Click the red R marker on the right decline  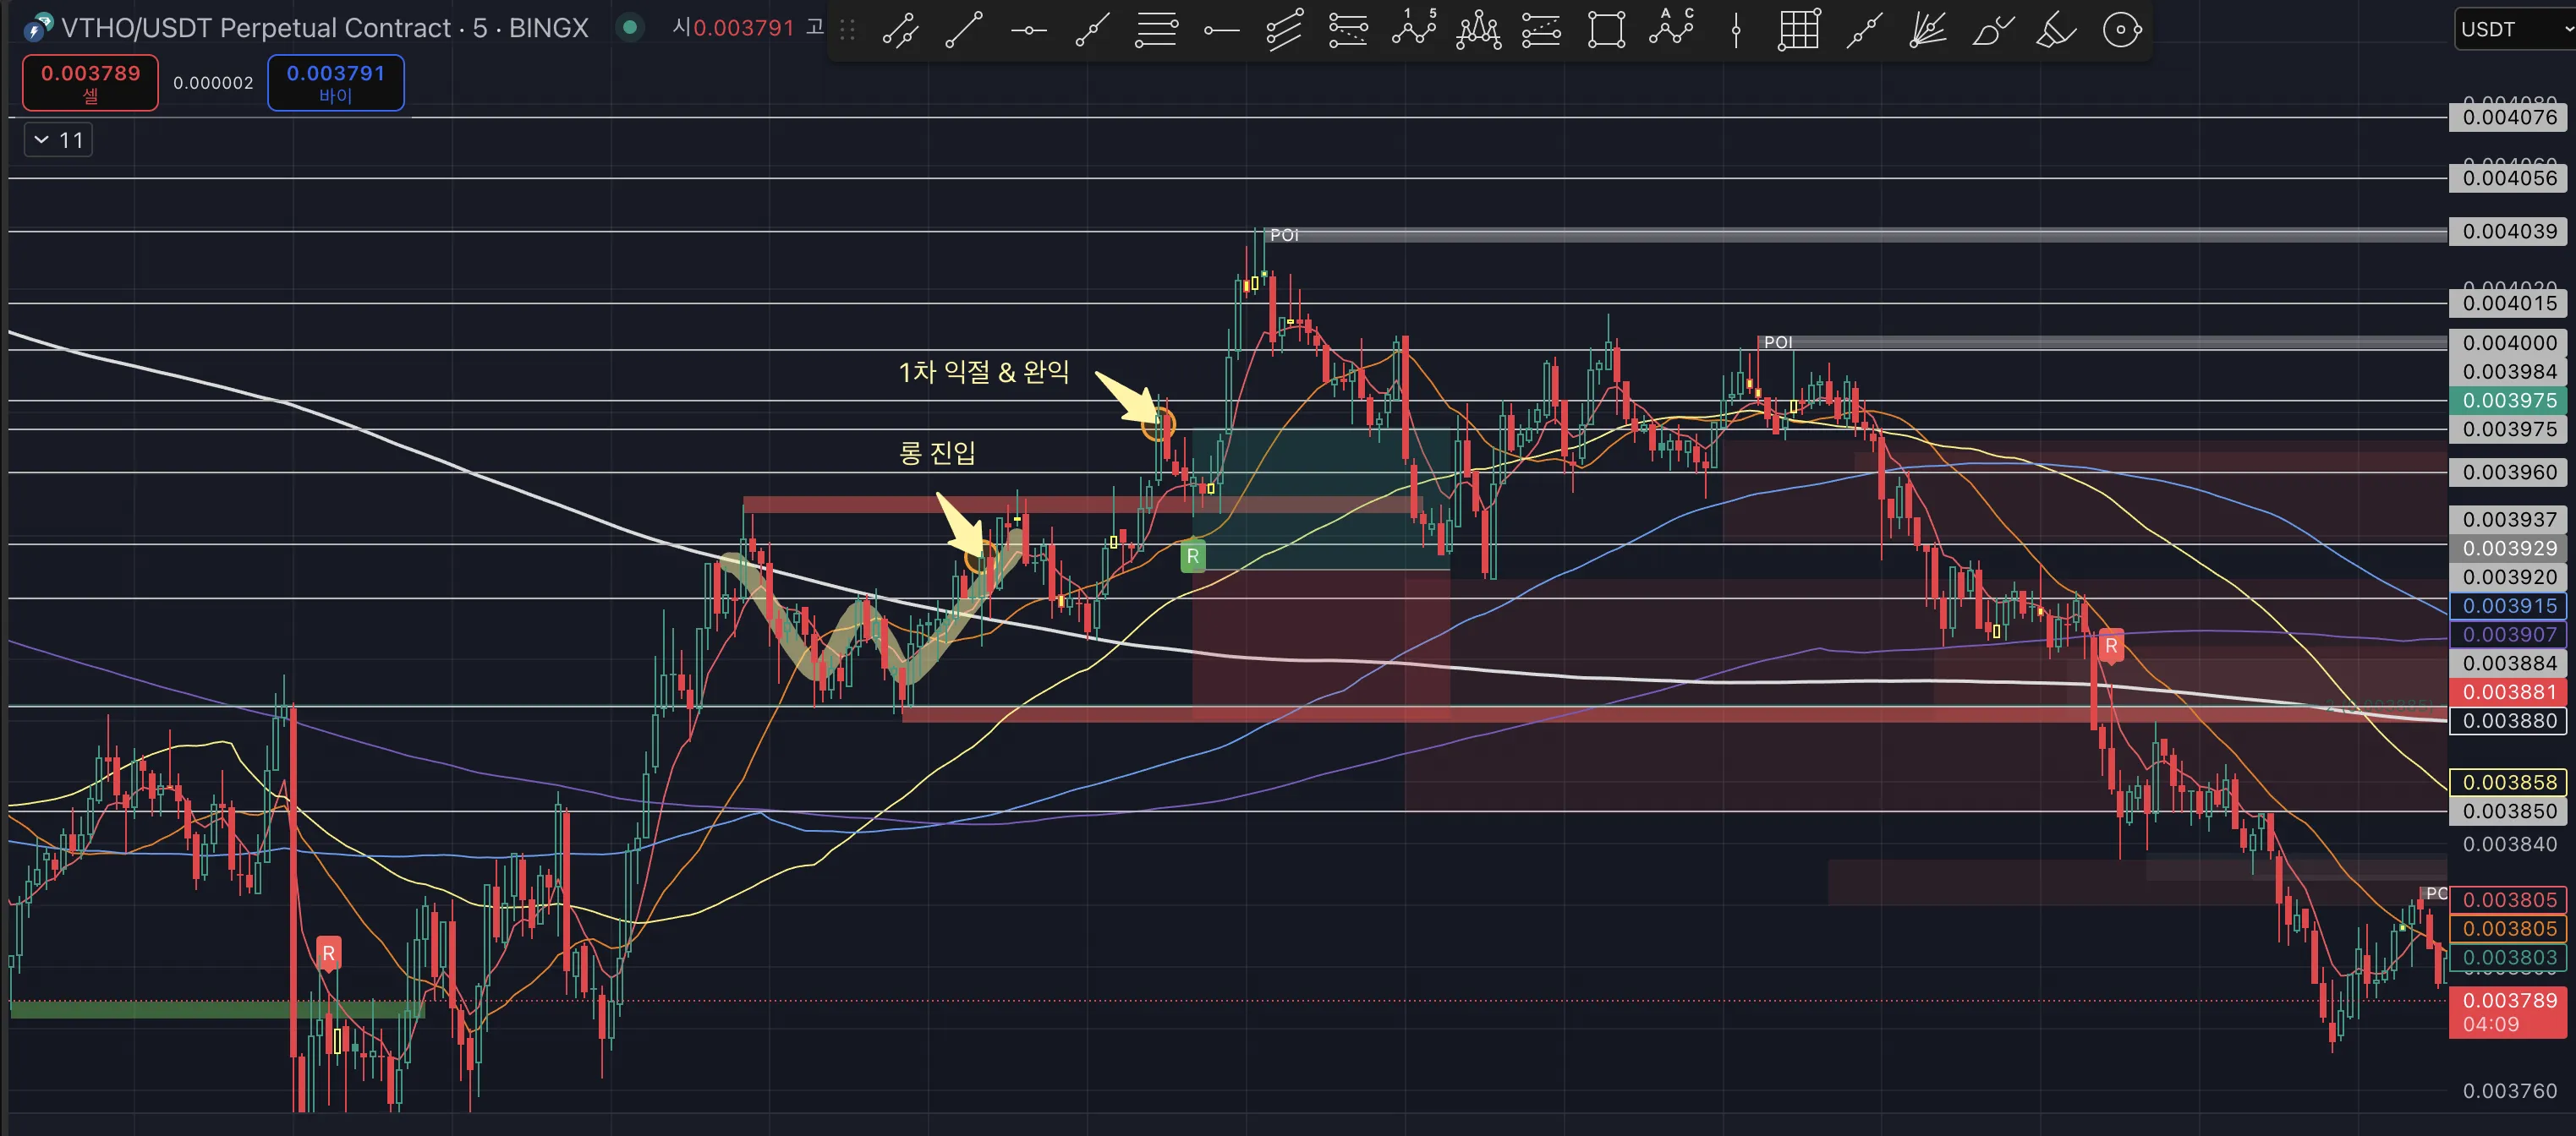(x=2110, y=647)
